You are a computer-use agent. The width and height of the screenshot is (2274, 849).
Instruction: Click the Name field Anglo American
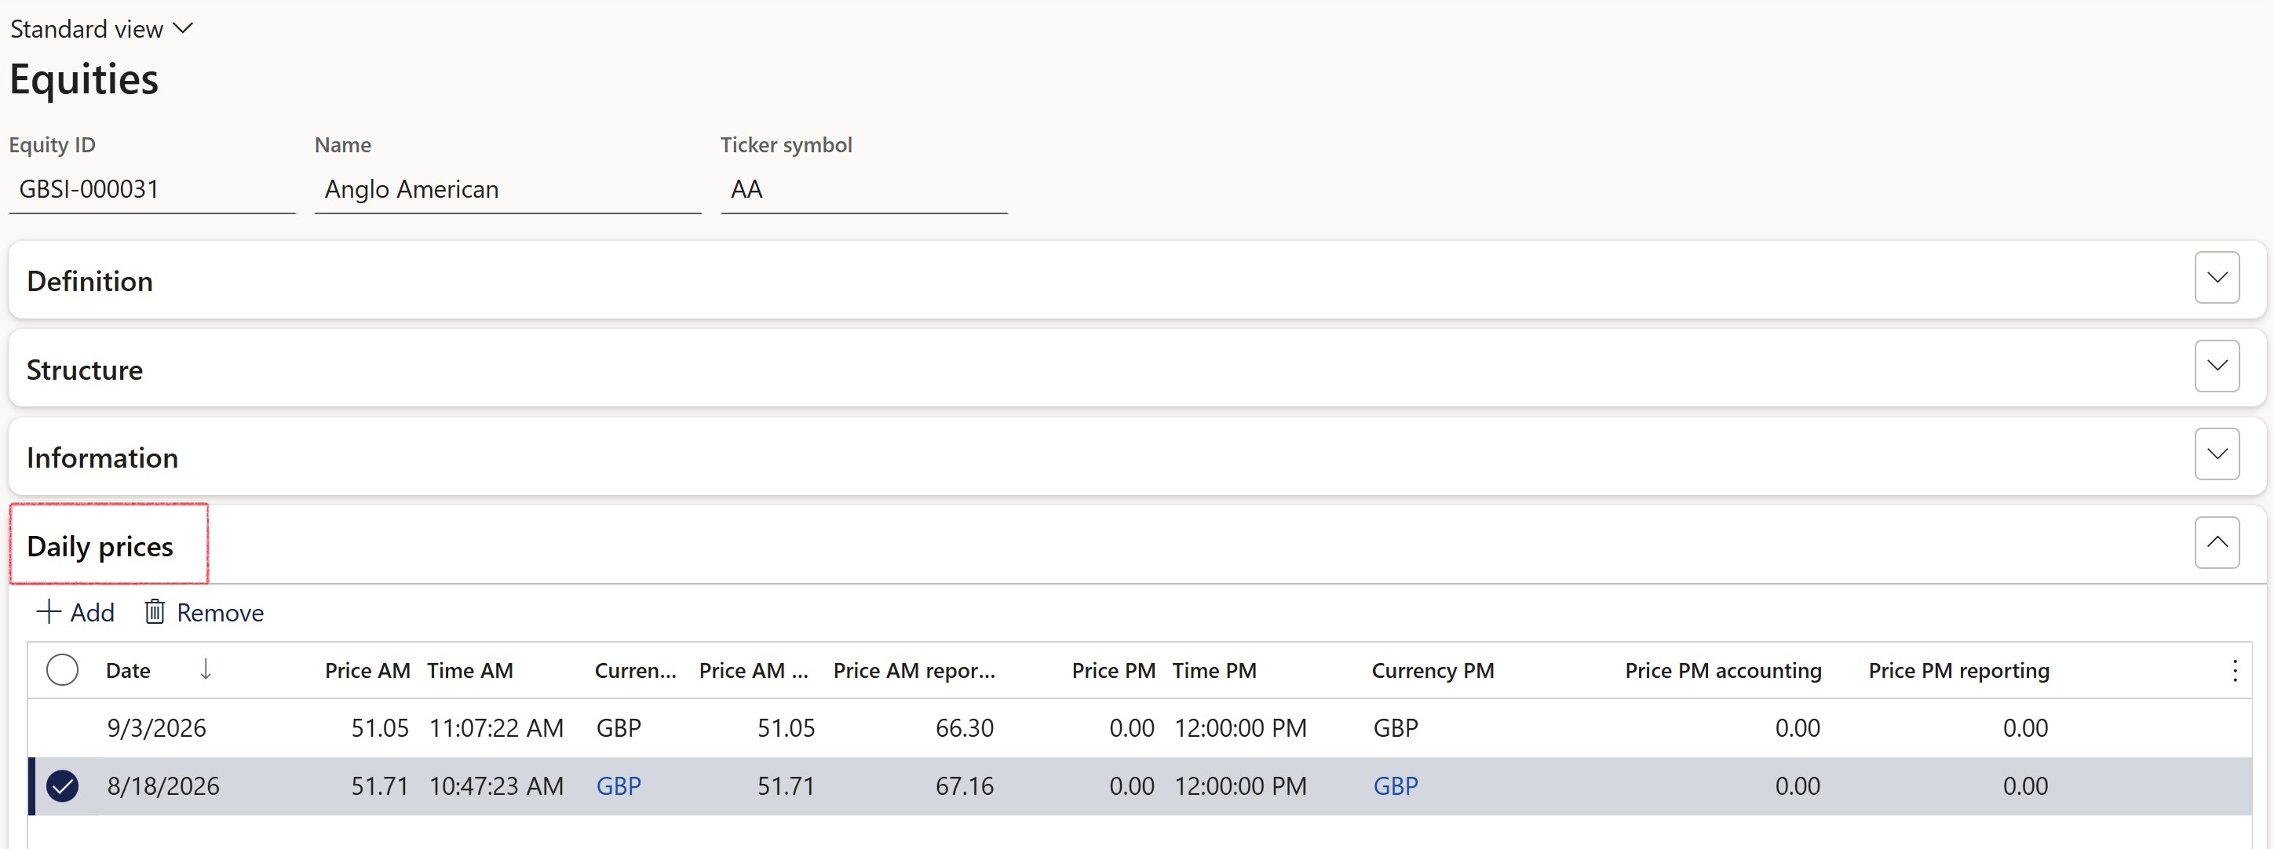pyautogui.click(x=508, y=189)
